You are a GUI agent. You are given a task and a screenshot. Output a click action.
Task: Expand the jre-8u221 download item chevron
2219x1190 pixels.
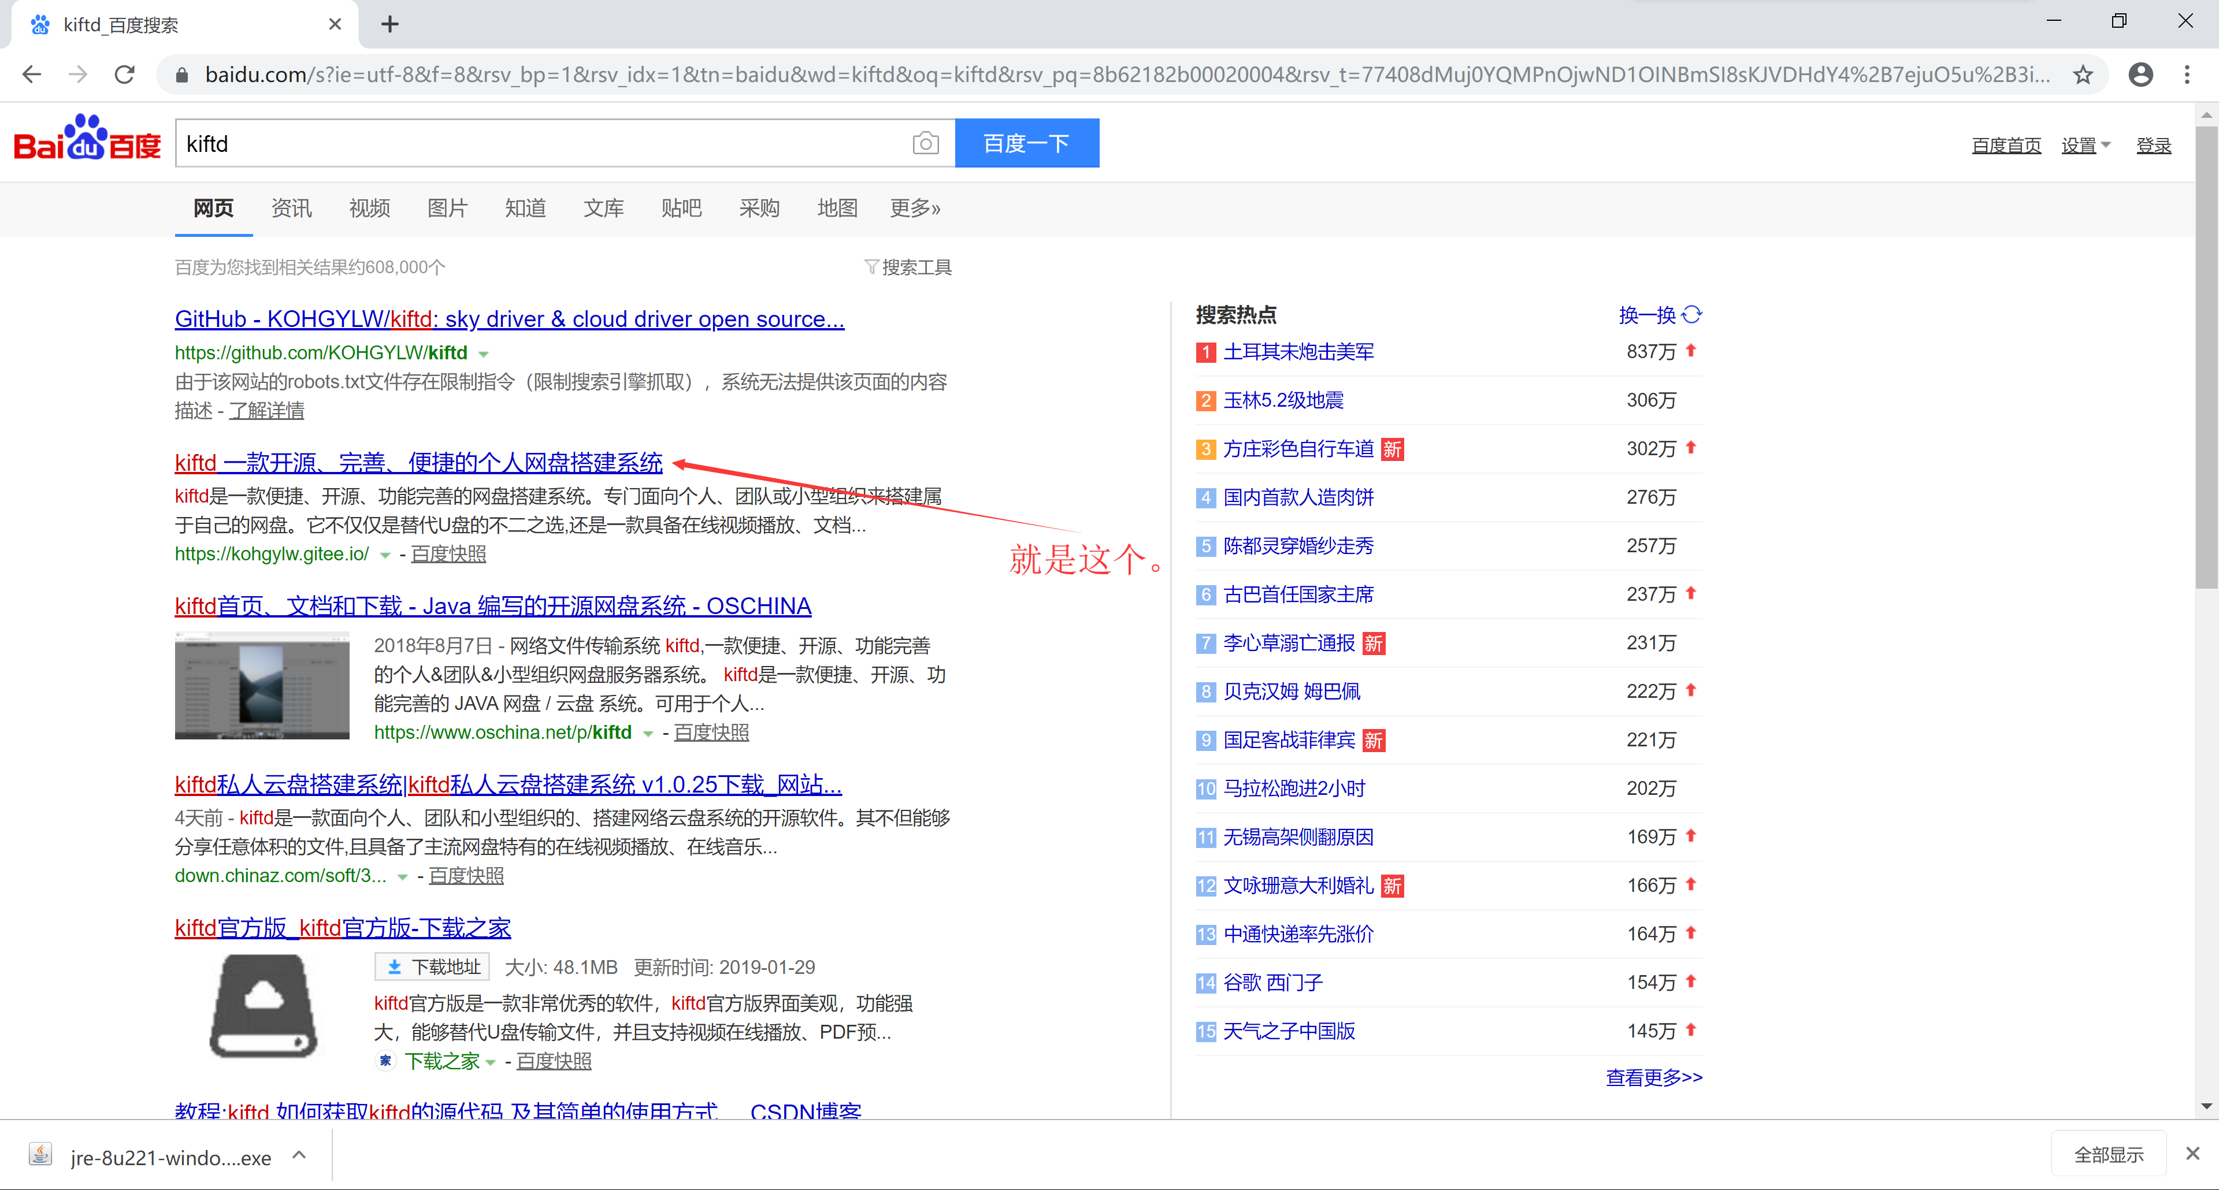pos(299,1155)
